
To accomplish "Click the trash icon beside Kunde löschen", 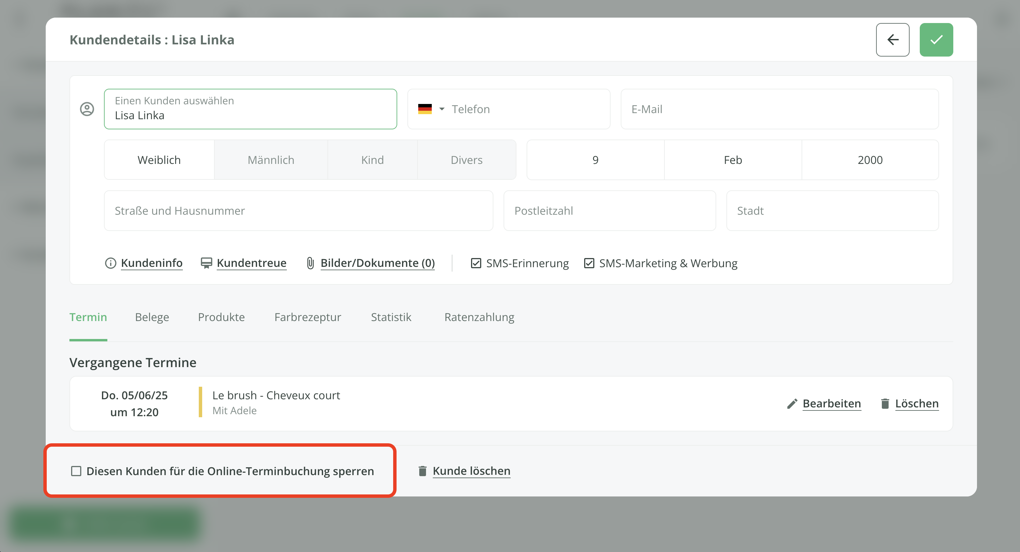I will pos(422,471).
